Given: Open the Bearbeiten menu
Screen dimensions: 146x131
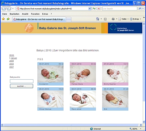Looking at the screenshot, I should 15,14.
